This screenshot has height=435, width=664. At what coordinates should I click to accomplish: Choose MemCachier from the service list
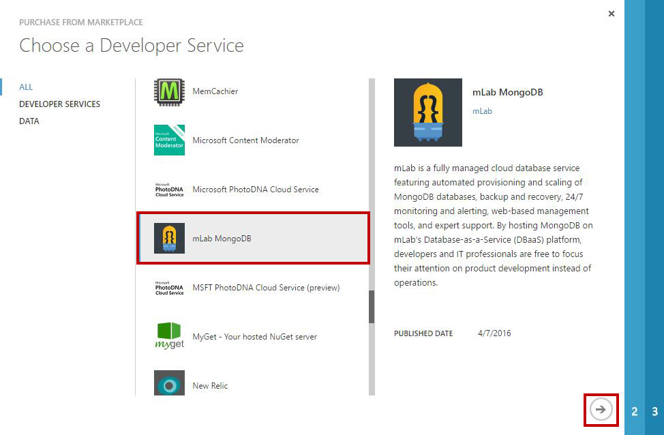[x=253, y=91]
